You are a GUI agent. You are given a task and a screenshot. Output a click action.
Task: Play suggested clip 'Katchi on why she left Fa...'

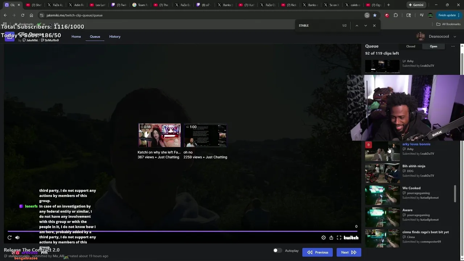(159, 135)
